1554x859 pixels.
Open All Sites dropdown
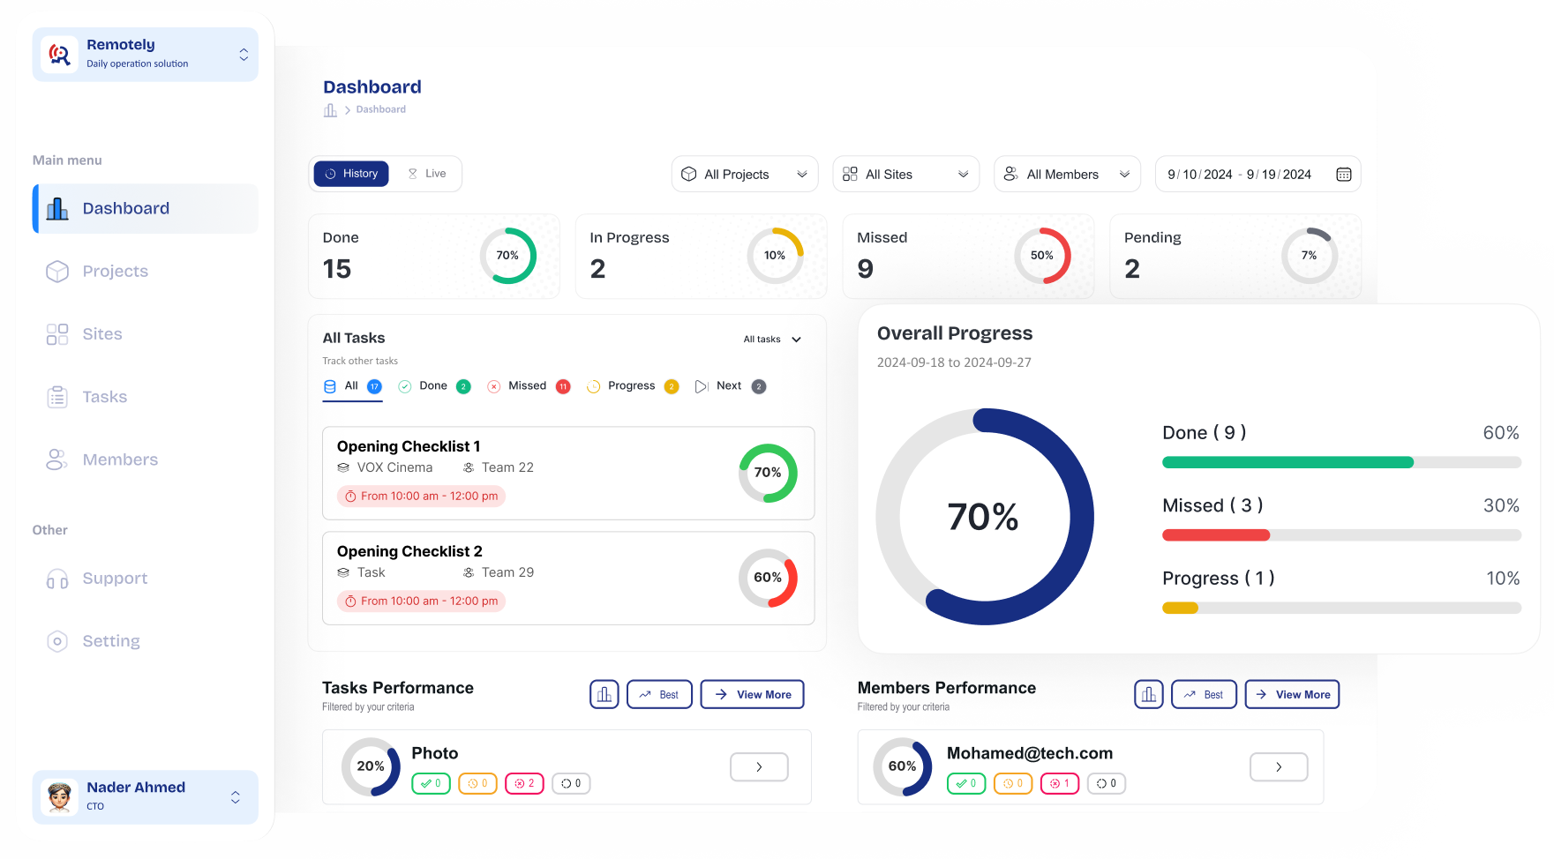[906, 175]
